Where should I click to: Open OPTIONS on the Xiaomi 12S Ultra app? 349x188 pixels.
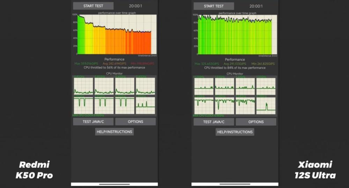click(x=256, y=122)
